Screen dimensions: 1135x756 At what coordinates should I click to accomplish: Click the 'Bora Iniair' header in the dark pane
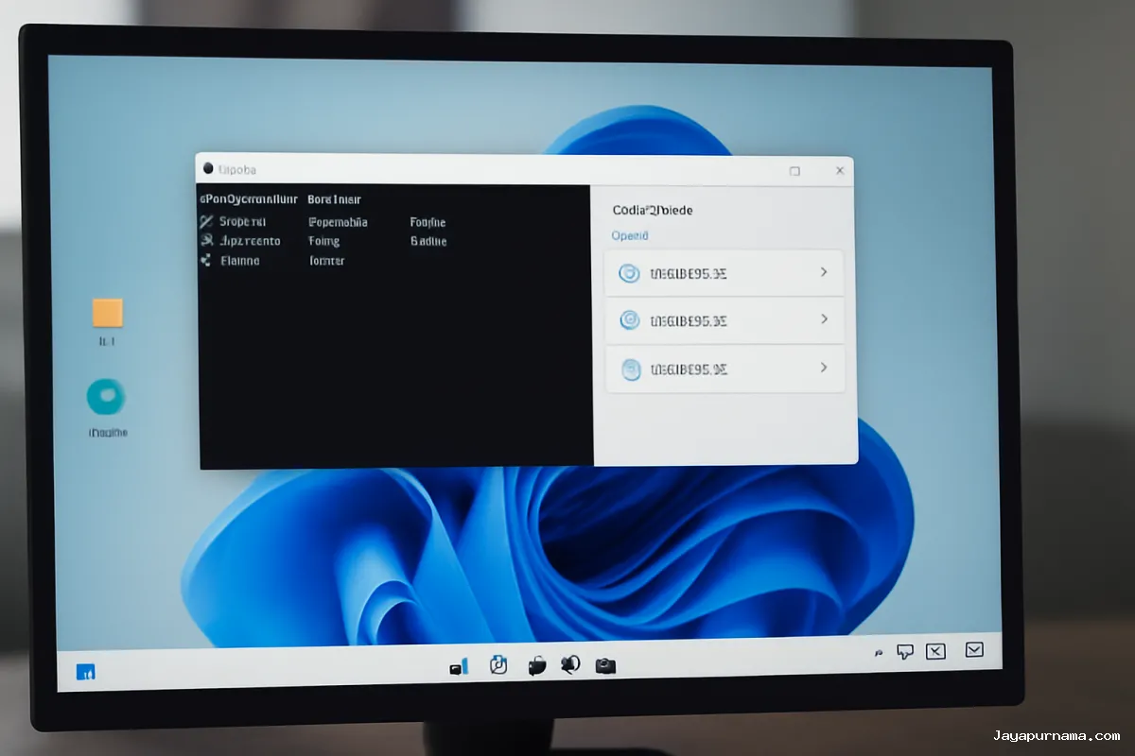point(334,199)
